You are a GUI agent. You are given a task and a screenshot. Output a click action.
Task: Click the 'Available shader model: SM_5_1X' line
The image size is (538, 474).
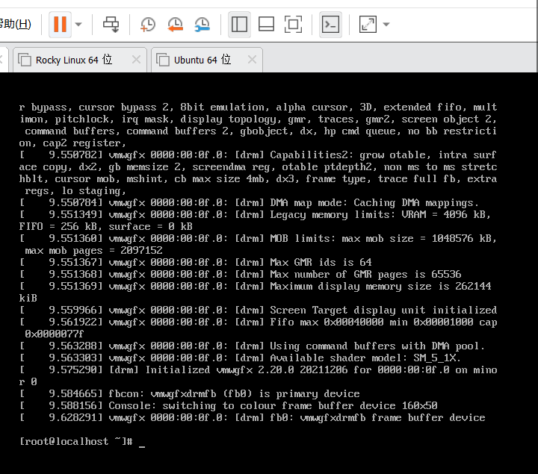pos(240,358)
